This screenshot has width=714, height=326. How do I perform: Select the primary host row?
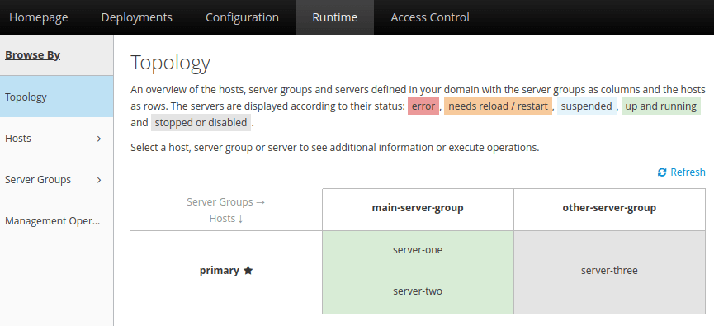[226, 272]
